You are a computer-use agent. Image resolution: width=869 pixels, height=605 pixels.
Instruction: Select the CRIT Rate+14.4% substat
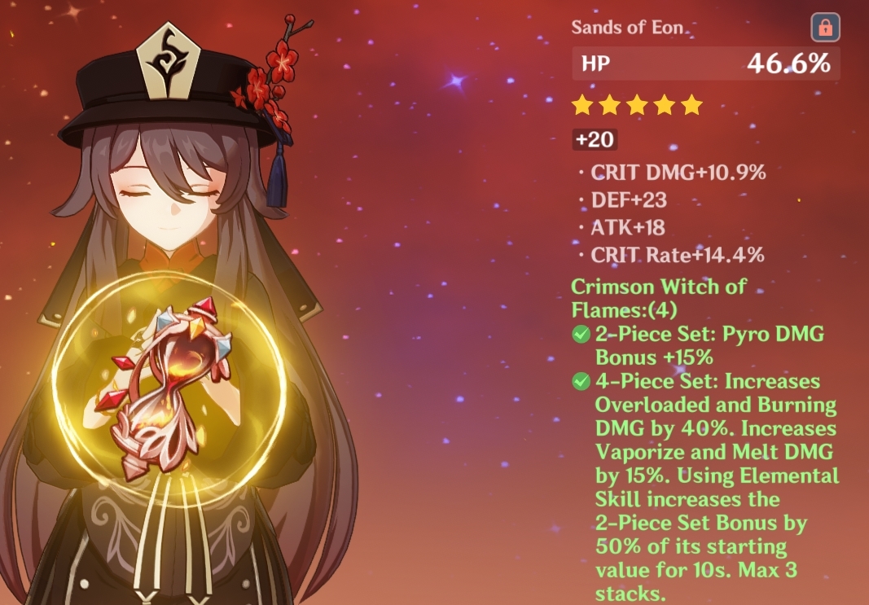[678, 255]
